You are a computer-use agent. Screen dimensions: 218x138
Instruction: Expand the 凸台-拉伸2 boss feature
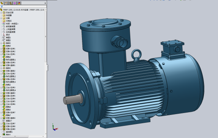point(1,74)
